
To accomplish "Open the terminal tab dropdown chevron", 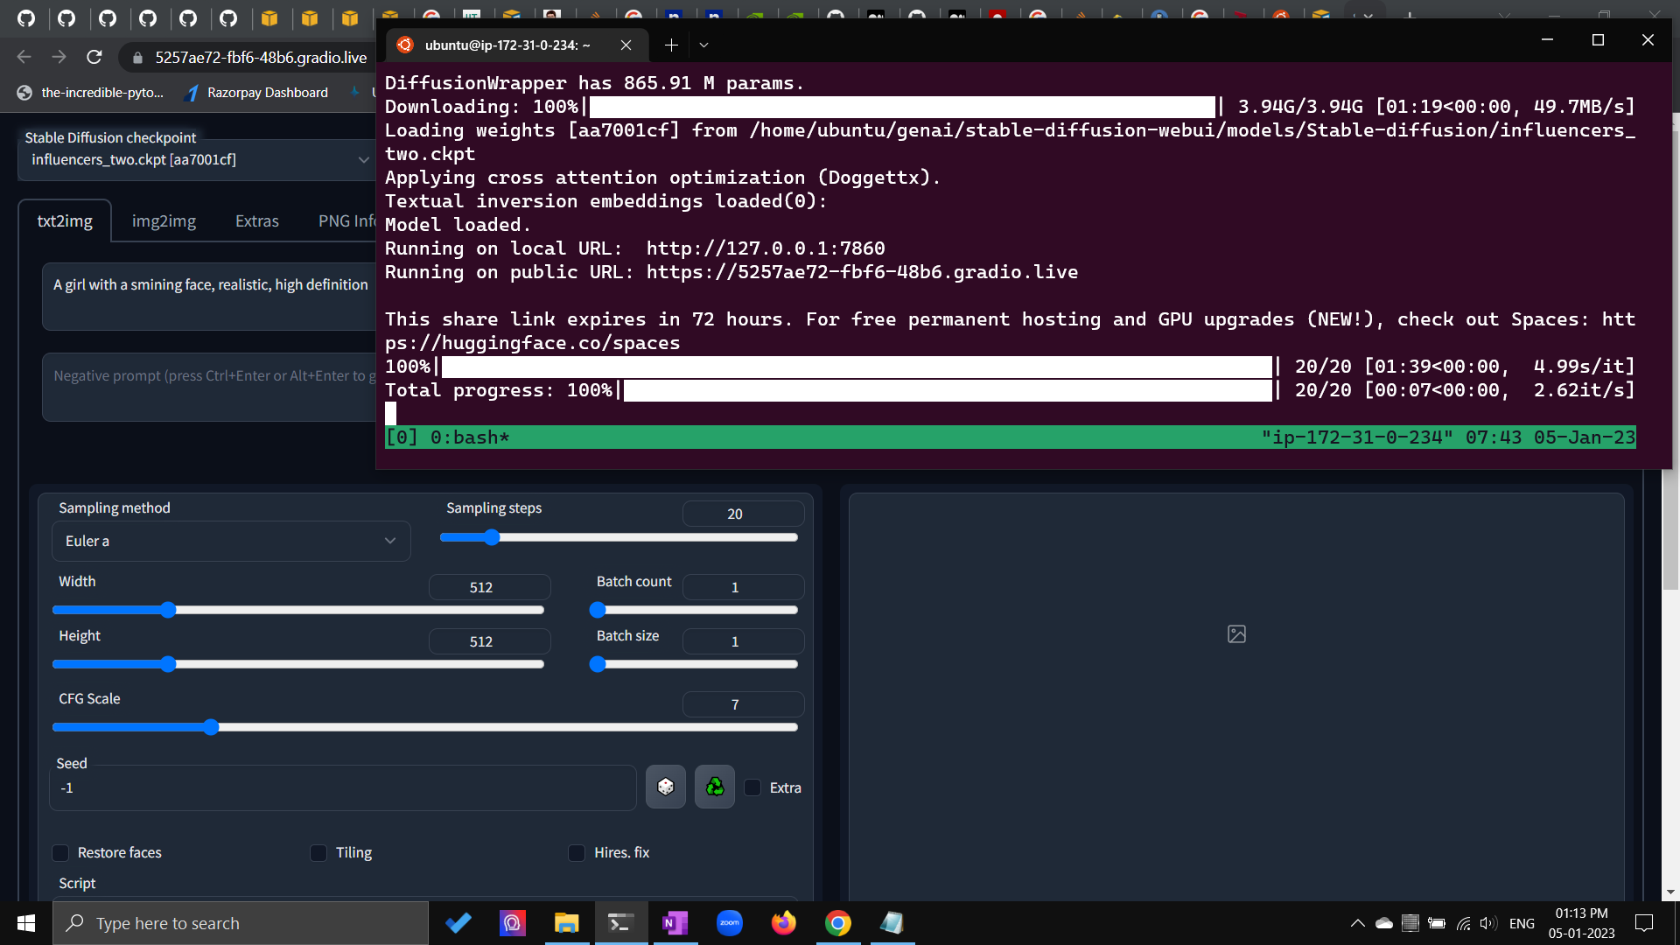I will tap(703, 45).
